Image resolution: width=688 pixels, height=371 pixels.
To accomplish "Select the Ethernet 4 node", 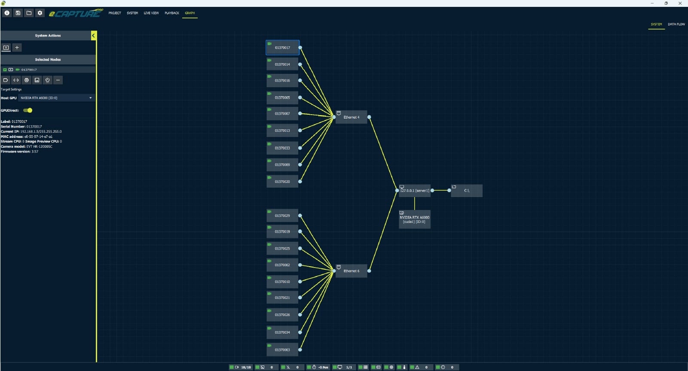I will [x=351, y=117].
